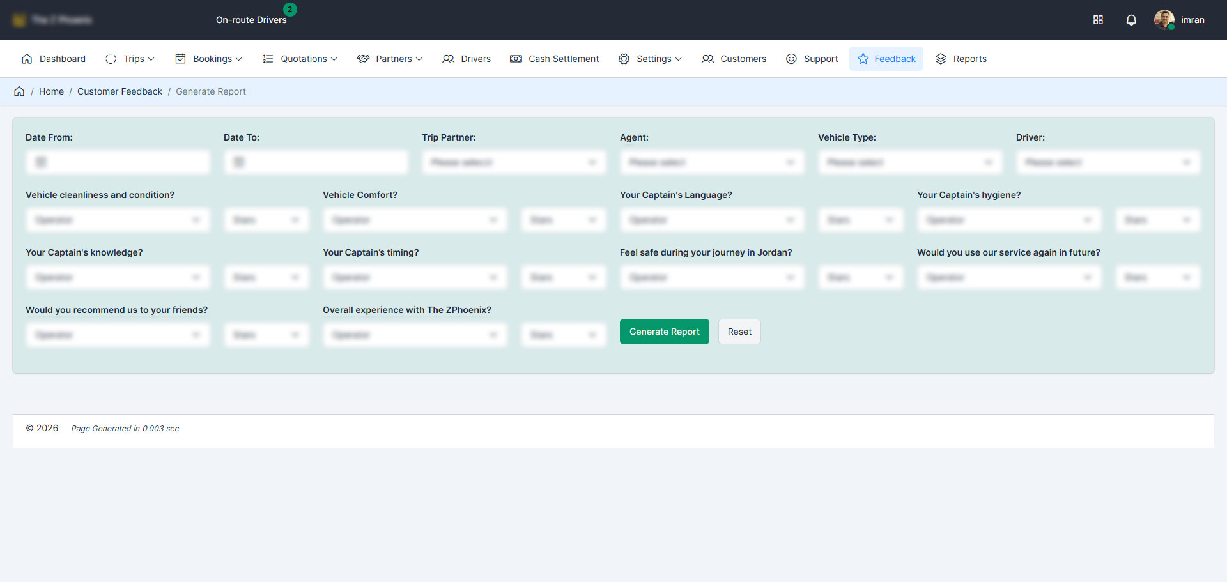Open the Driver select dropdown
Image resolution: width=1227 pixels, height=582 pixels.
click(1108, 162)
